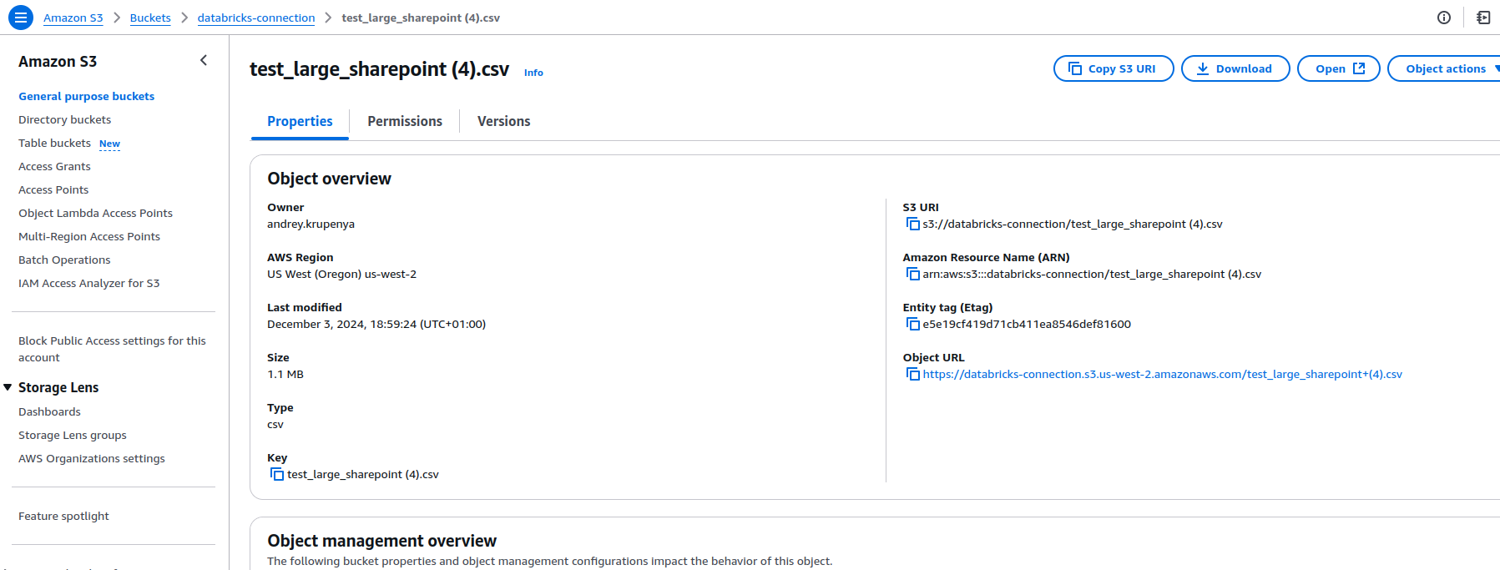This screenshot has height=570, width=1500.
Task: Open Access Points in sidebar
Action: coord(53,189)
